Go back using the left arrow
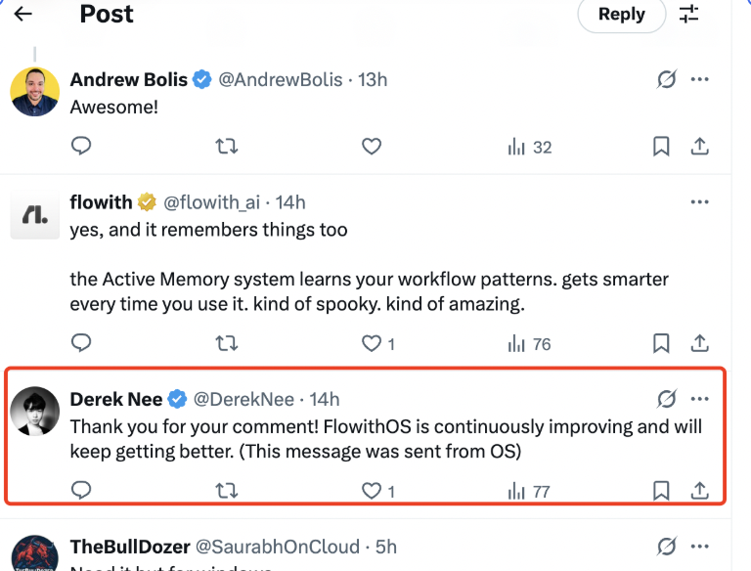This screenshot has width=751, height=571. coord(22,14)
